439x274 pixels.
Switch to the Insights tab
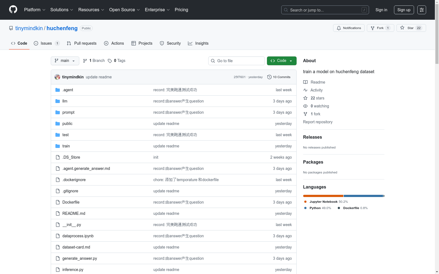(198, 43)
